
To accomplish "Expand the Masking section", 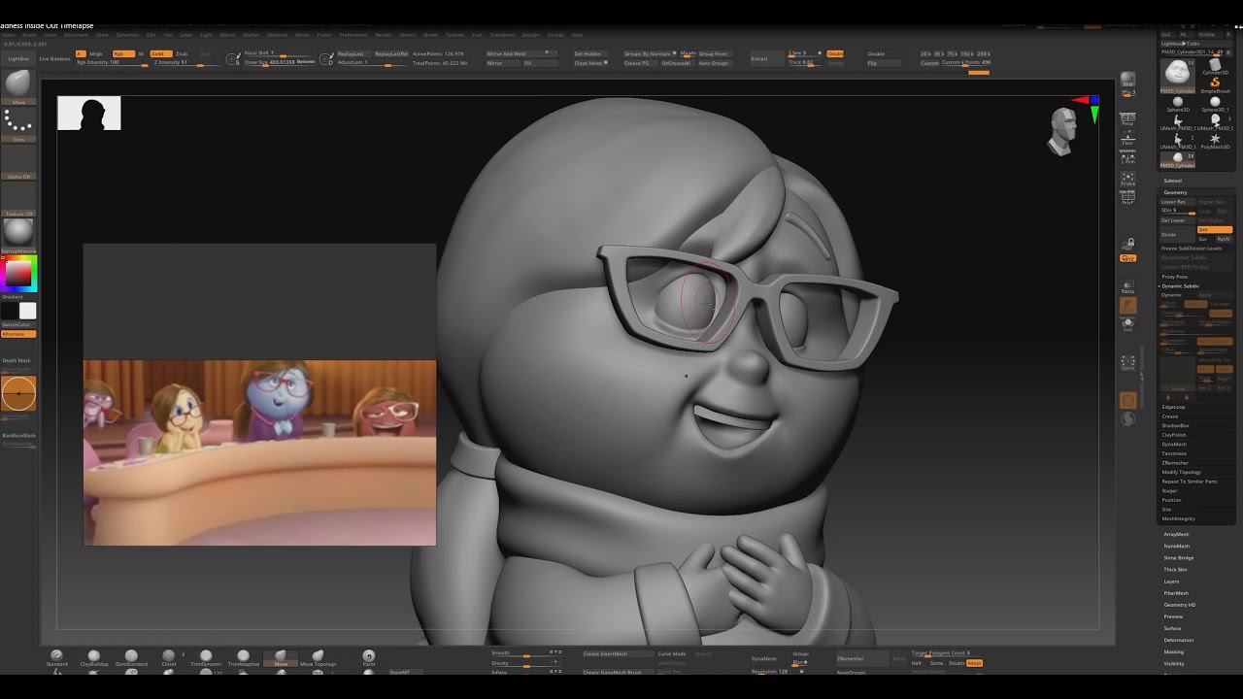I will (x=1173, y=651).
